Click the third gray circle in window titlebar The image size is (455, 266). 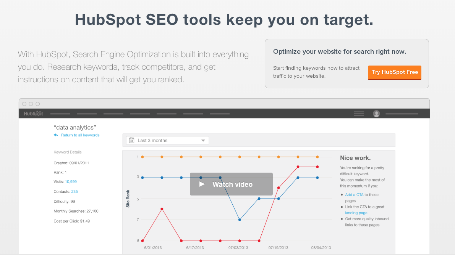(38, 104)
